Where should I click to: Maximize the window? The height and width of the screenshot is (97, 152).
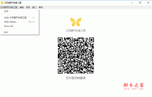click(140, 3)
